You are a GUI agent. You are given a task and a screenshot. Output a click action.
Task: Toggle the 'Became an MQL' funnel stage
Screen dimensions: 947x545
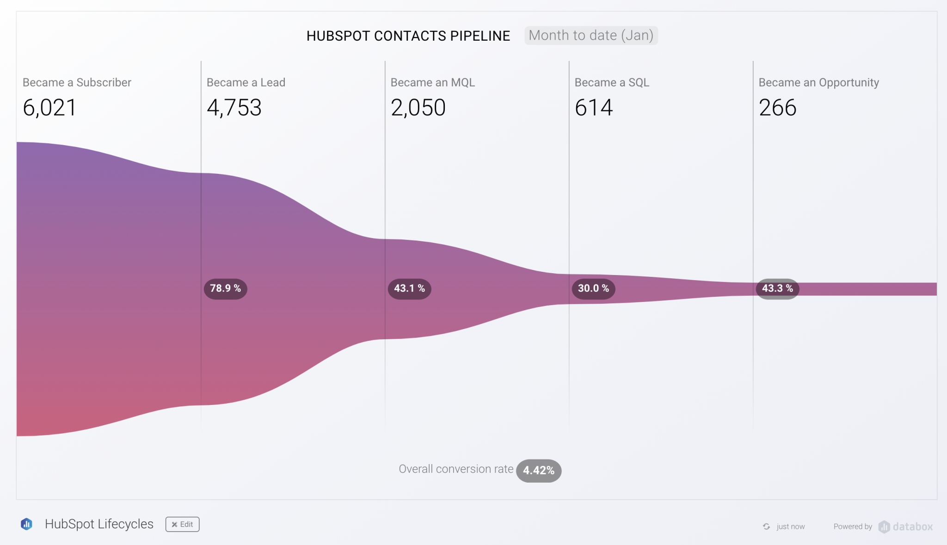point(433,82)
